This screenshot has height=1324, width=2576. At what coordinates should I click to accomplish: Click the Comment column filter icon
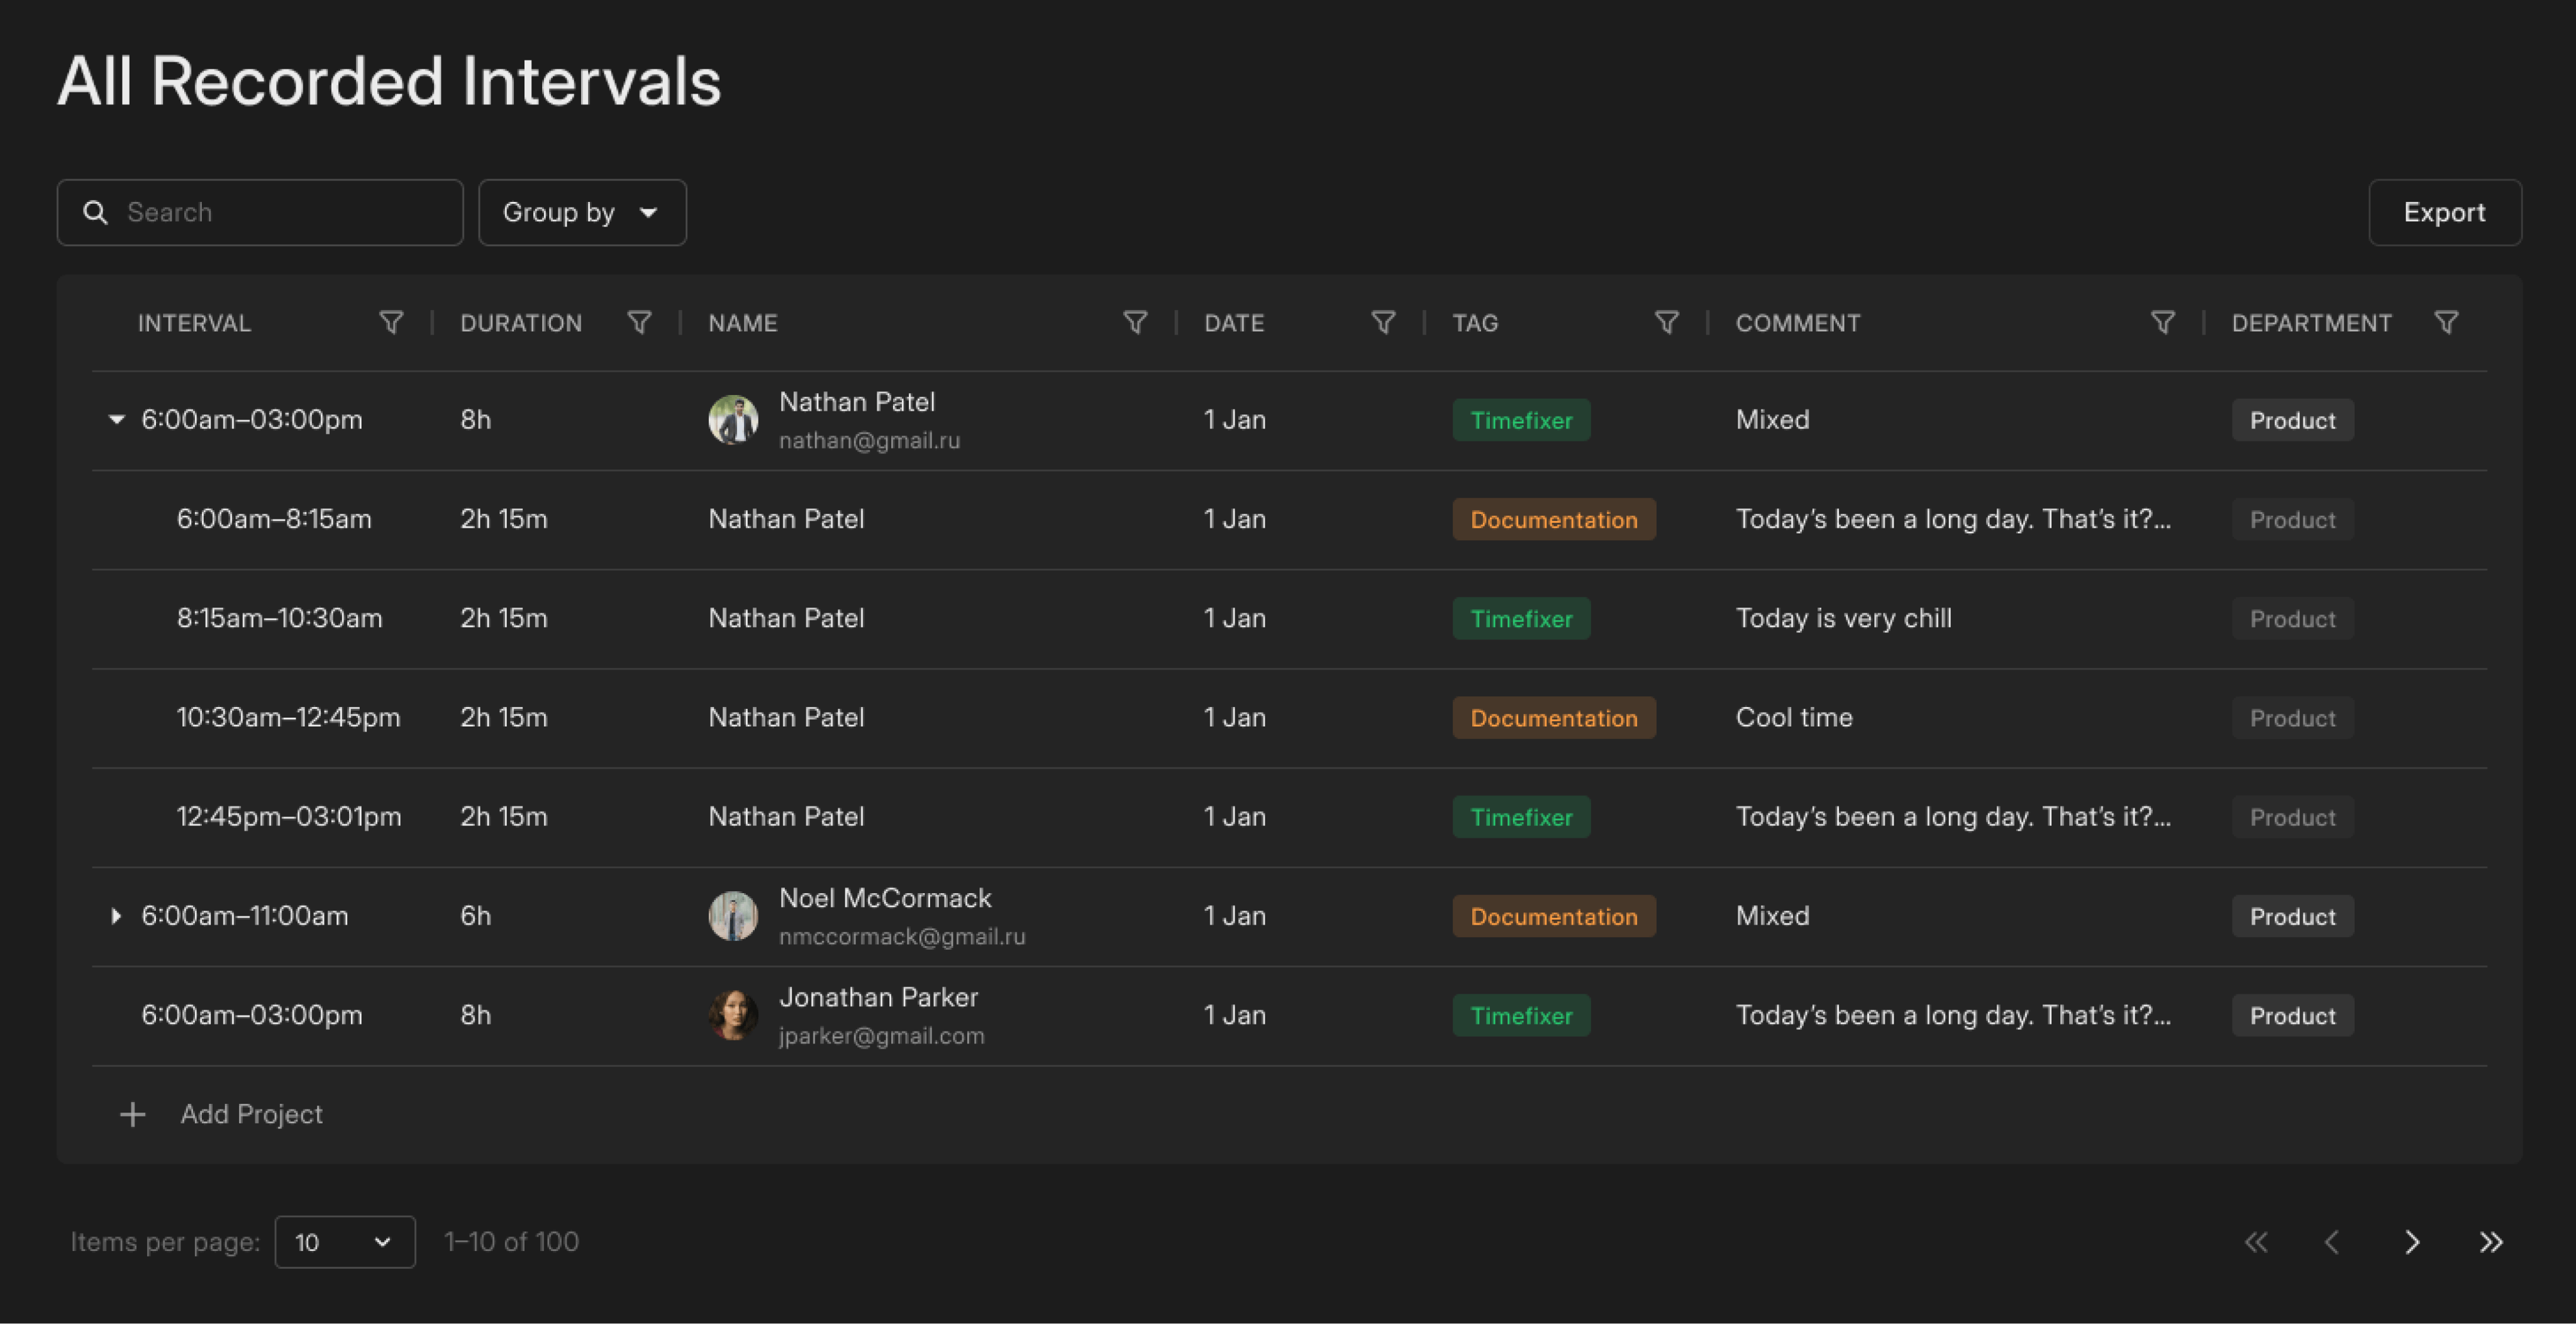point(2163,322)
